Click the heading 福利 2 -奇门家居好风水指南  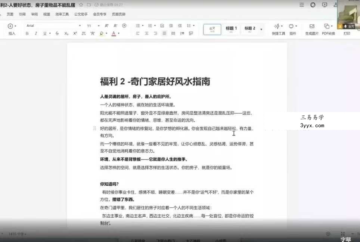point(155,81)
